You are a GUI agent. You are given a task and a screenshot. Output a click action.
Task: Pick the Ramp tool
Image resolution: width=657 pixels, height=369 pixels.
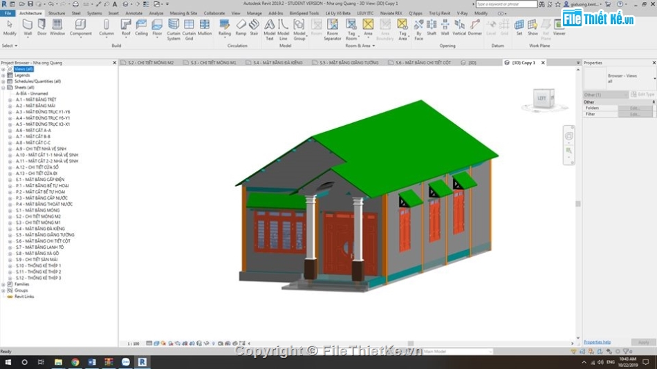point(241,27)
